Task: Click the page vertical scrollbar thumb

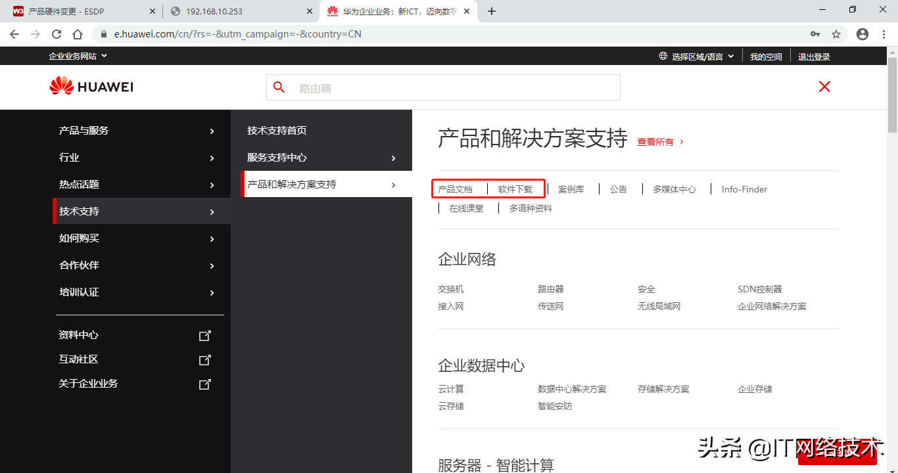Action: coord(892,95)
